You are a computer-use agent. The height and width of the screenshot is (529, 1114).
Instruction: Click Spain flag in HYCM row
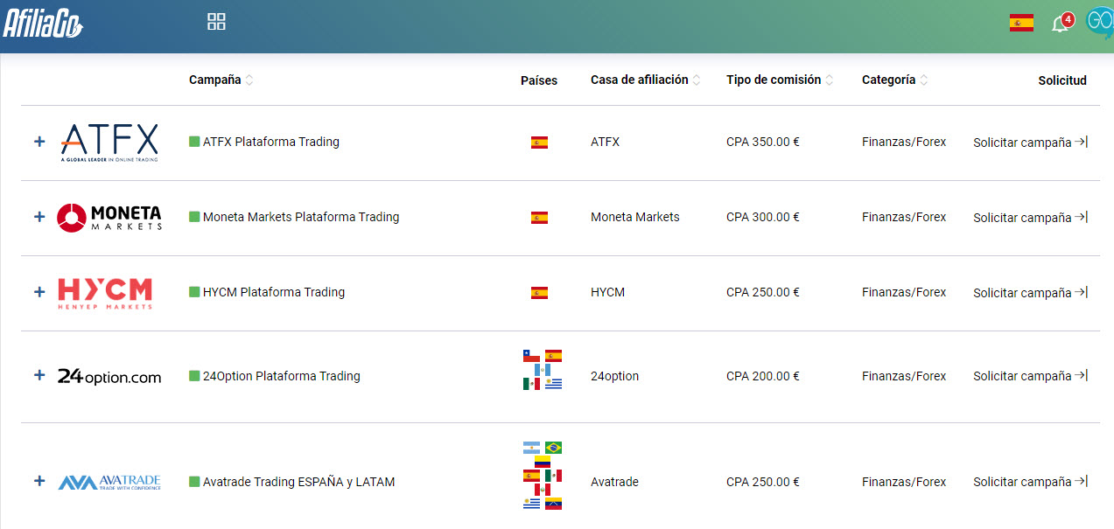(539, 292)
